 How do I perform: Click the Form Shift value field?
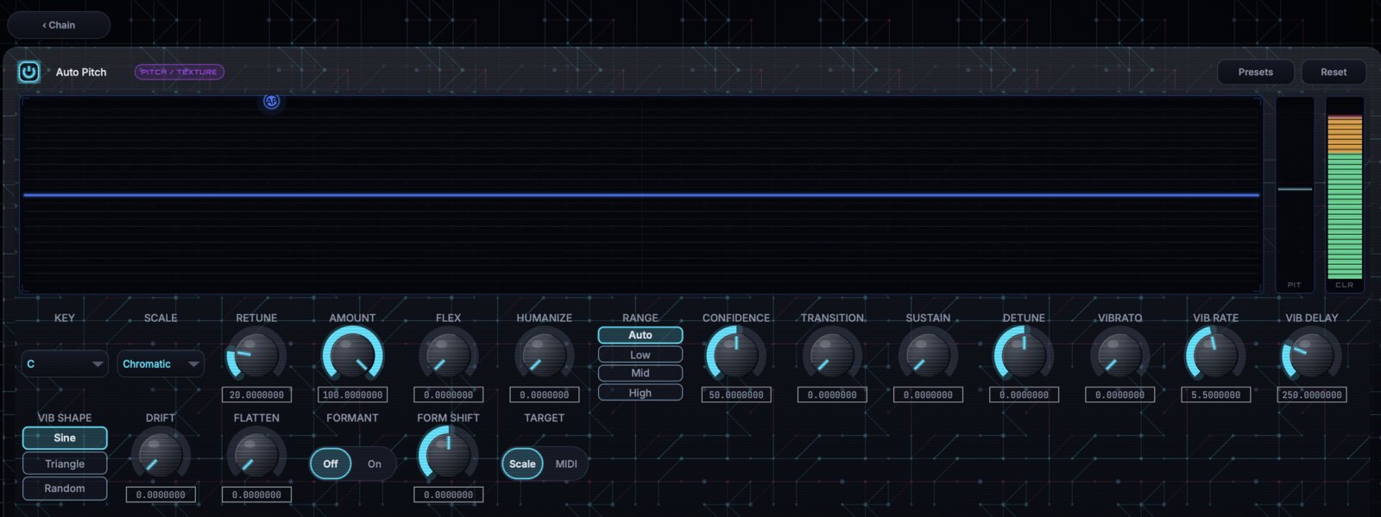pos(448,495)
